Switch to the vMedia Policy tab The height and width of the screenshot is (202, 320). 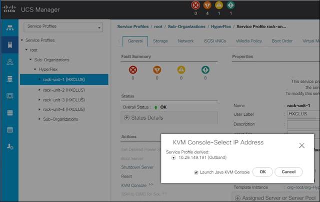249,41
